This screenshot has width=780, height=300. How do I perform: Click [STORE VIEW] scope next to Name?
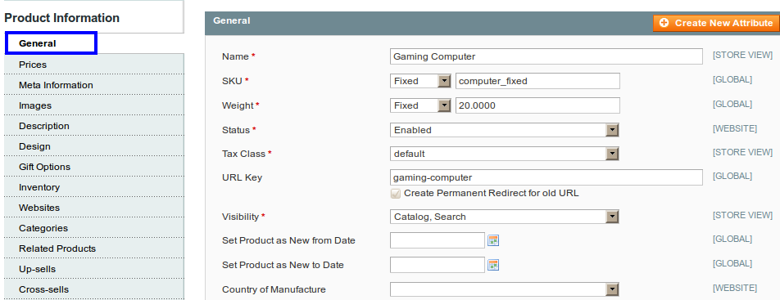click(x=742, y=55)
